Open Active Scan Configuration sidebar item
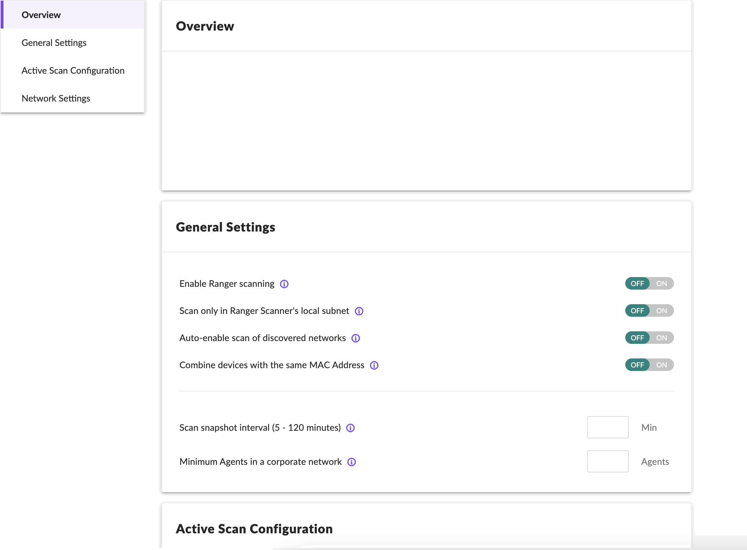The width and height of the screenshot is (747, 550). pos(73,71)
